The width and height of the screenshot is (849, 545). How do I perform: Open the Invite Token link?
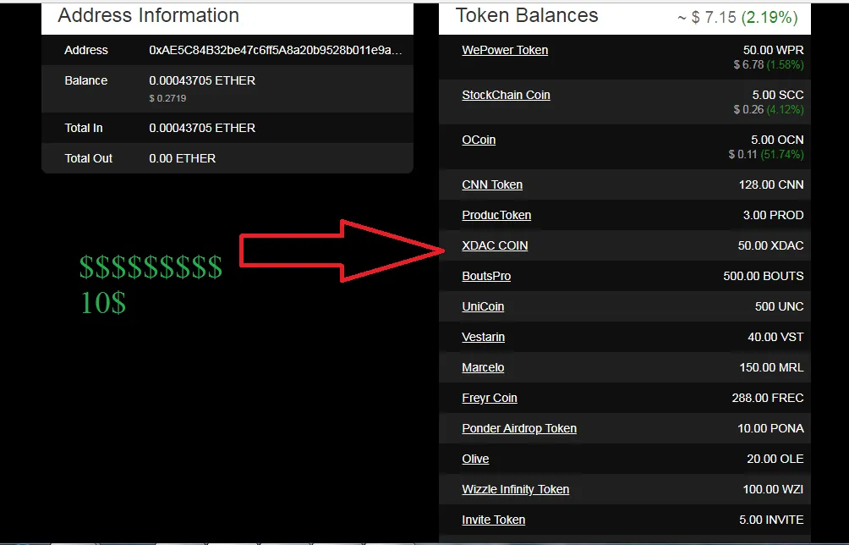[x=493, y=520]
